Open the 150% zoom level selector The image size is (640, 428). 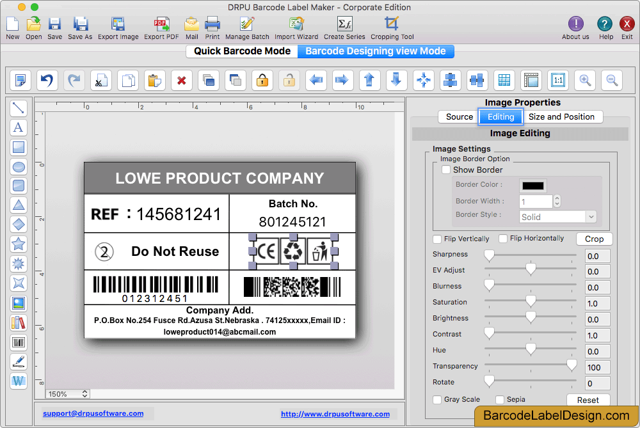point(67,394)
